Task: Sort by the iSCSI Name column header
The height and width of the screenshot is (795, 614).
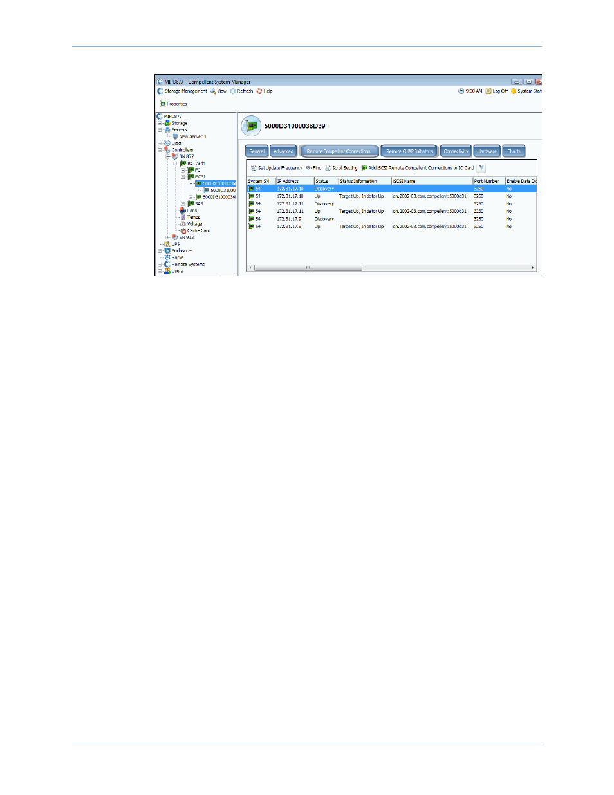Action: pyautogui.click(x=432, y=181)
